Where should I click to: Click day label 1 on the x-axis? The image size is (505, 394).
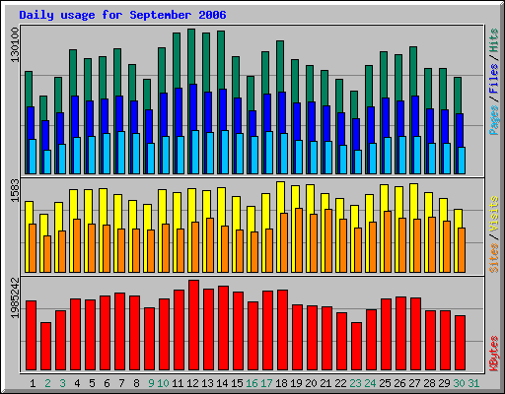tap(33, 383)
